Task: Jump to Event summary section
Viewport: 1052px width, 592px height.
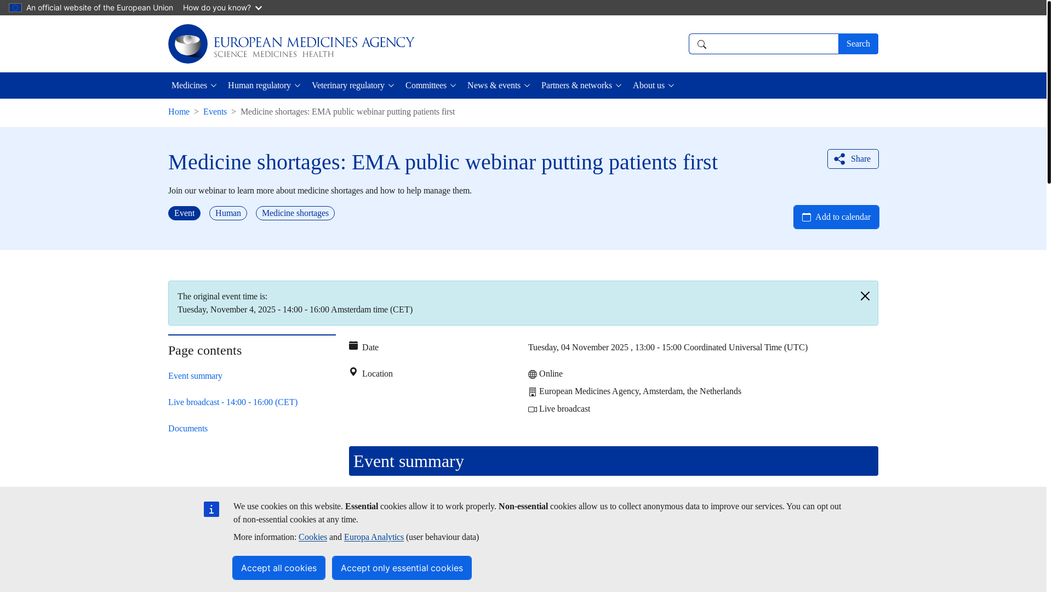Action: click(x=195, y=376)
